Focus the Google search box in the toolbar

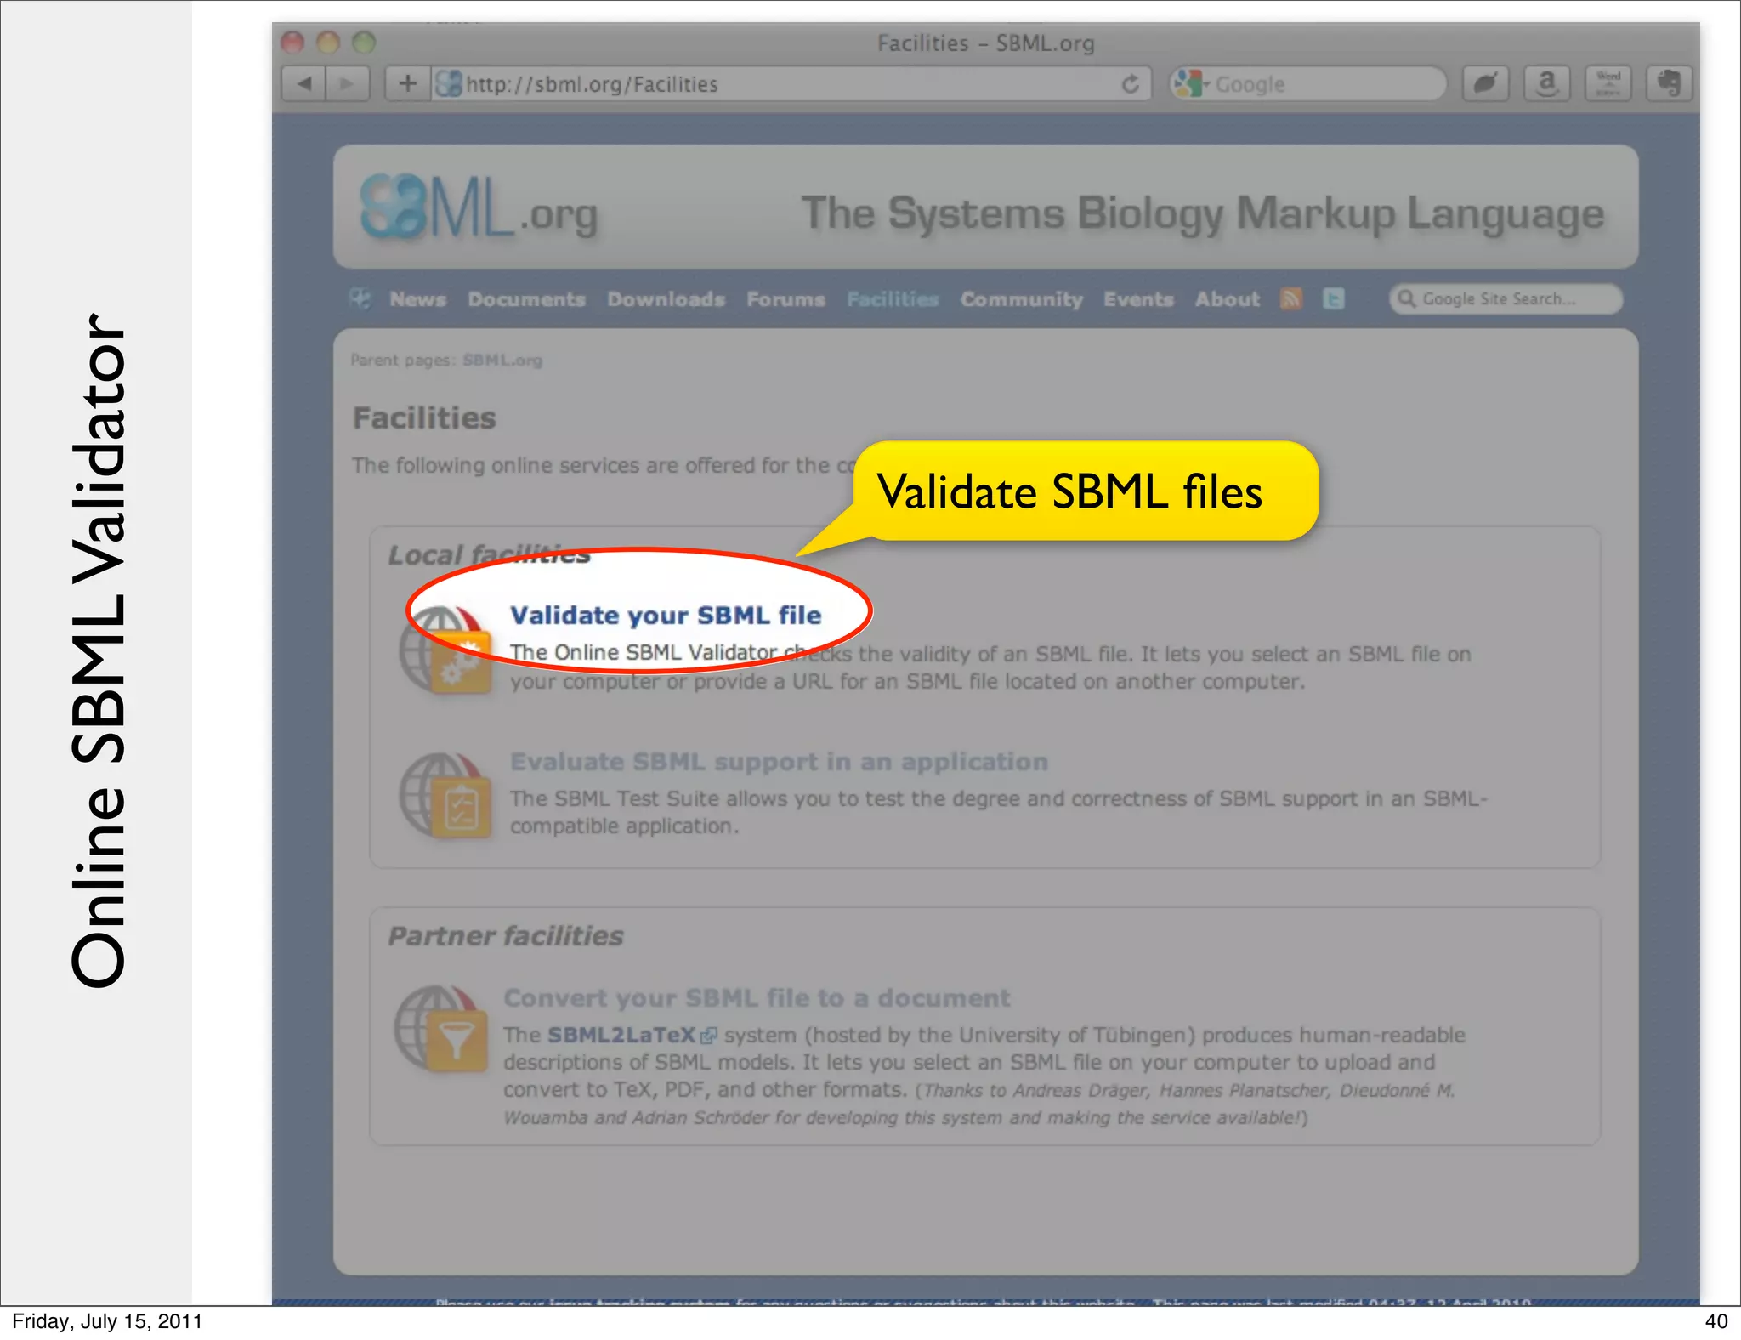coord(1308,84)
